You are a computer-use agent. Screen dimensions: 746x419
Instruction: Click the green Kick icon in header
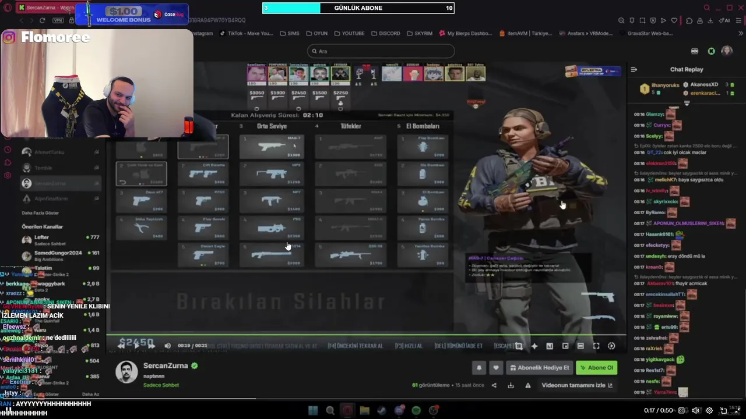point(711,51)
